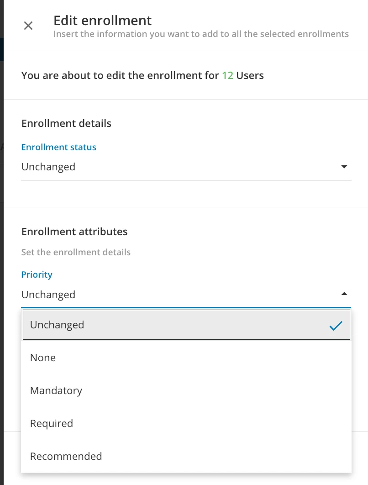Click the Enrollment status Unchanged field
The height and width of the screenshot is (485, 368).
[x=48, y=167]
